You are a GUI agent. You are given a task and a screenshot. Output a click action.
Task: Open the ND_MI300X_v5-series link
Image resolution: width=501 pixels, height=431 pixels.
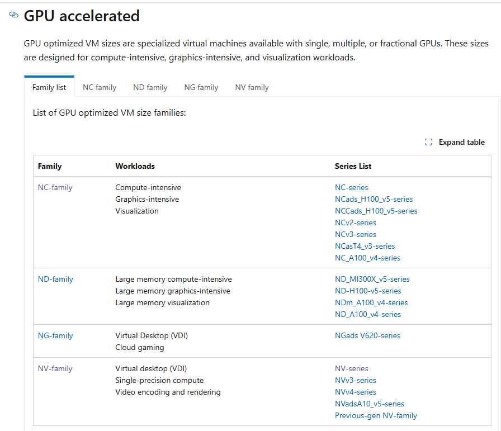click(372, 280)
